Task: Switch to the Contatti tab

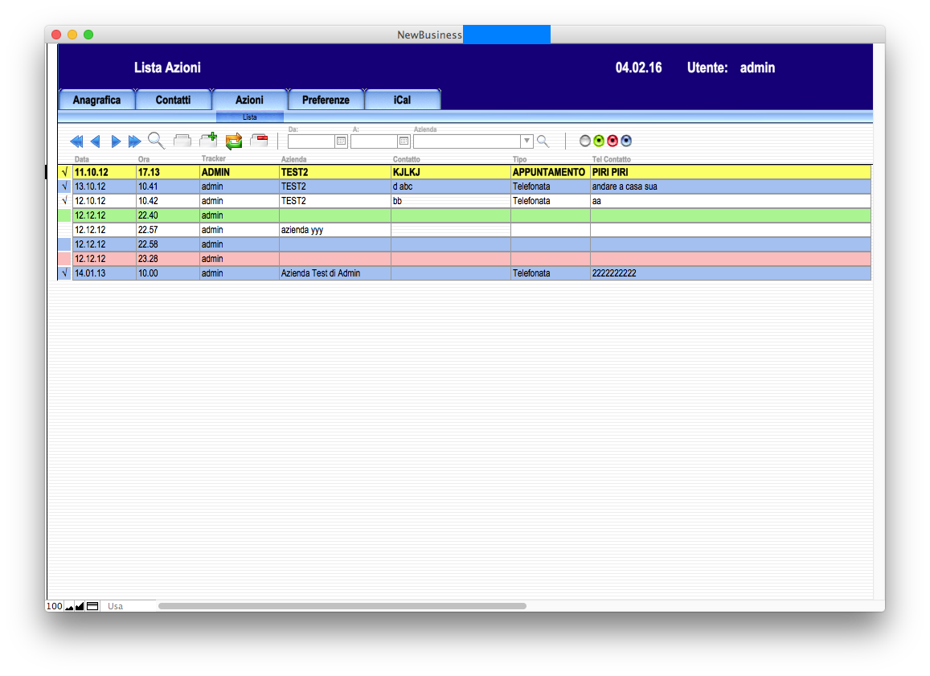Action: [x=173, y=100]
